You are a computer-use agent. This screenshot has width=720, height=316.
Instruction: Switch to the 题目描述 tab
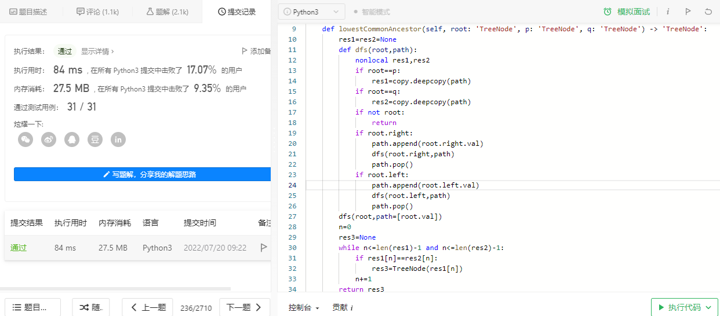(x=29, y=12)
